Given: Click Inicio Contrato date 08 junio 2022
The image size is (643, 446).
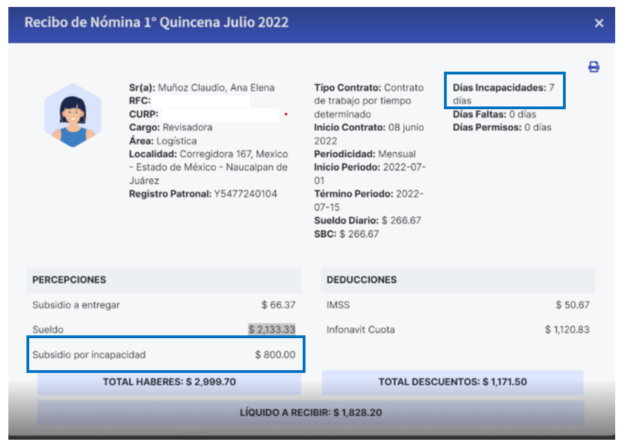Looking at the screenshot, I should 369,134.
